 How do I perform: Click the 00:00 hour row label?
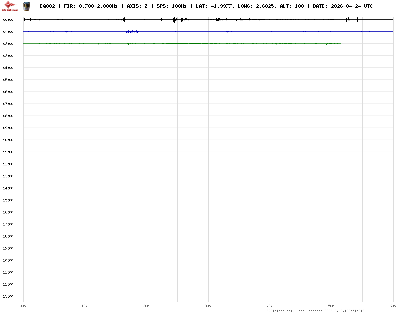(x=8, y=20)
